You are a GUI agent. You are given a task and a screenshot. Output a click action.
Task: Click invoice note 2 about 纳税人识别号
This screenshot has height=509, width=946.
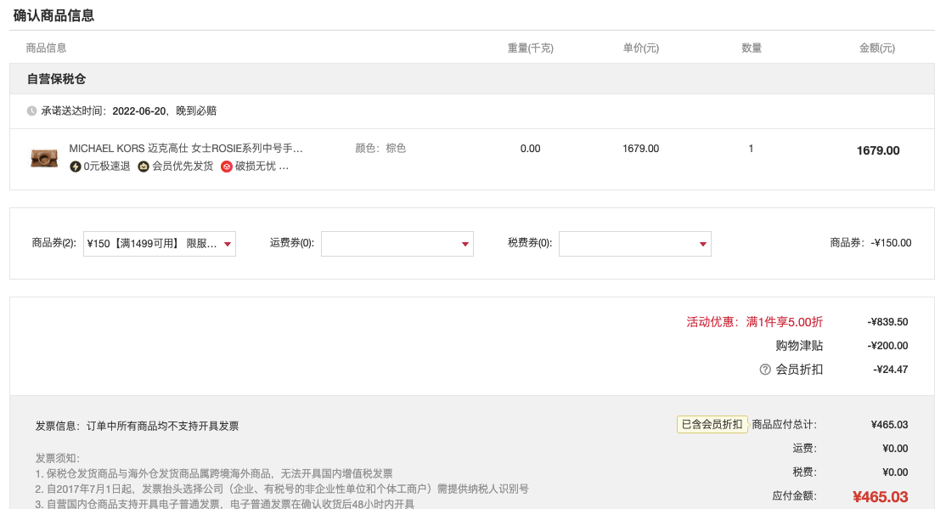281,489
